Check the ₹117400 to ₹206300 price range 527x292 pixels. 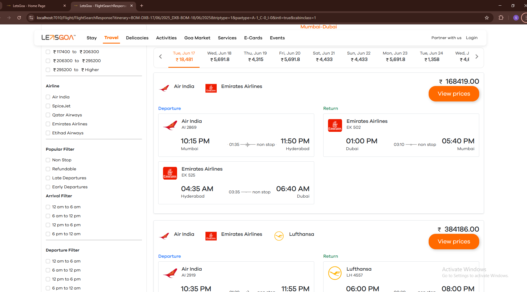48,52
